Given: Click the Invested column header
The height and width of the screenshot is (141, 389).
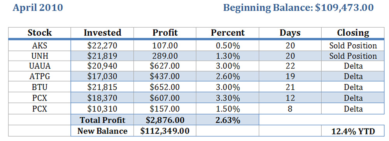Looking at the screenshot, I should (102, 33).
